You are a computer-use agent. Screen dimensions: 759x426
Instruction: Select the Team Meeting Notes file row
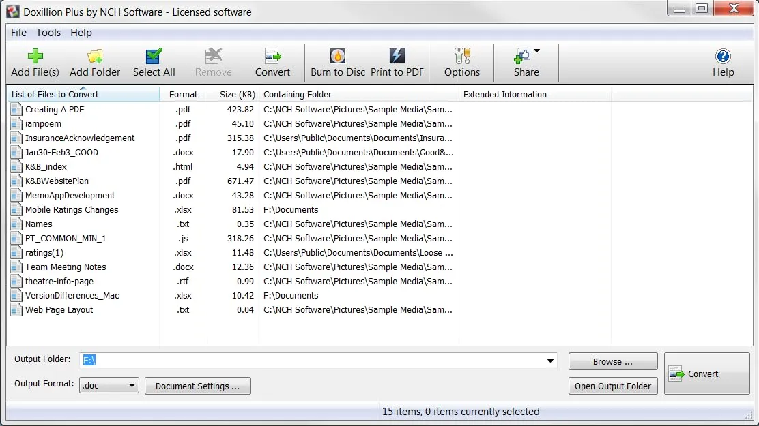click(x=66, y=267)
